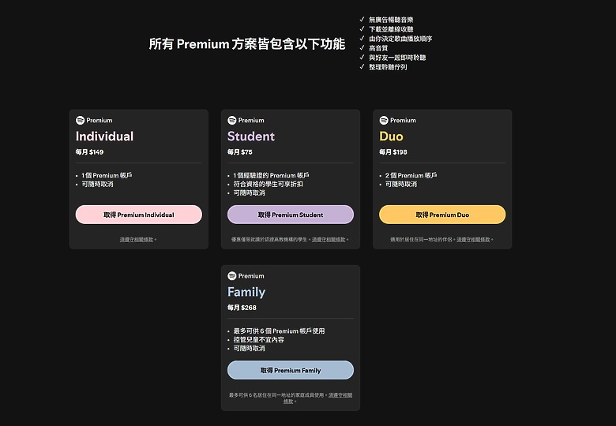Click the Student plan title

point(251,136)
